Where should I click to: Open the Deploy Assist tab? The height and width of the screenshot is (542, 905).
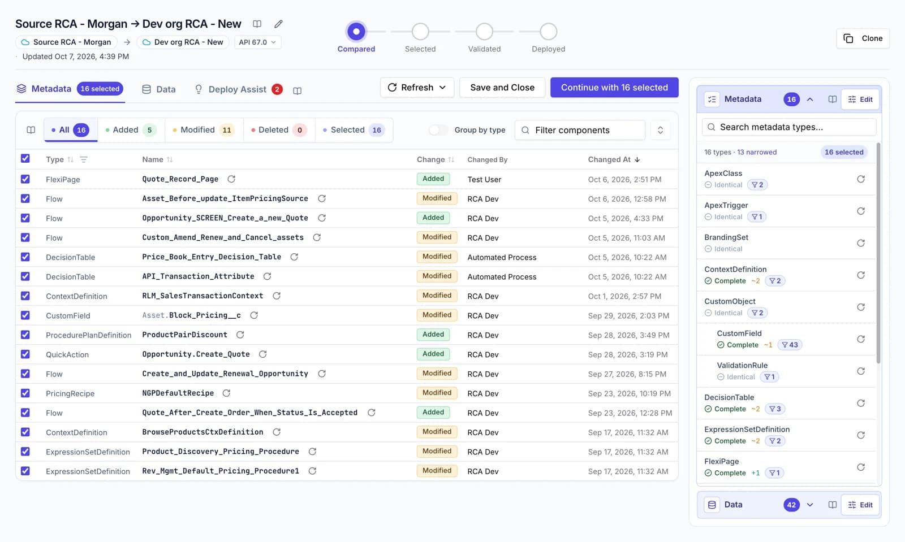point(238,89)
